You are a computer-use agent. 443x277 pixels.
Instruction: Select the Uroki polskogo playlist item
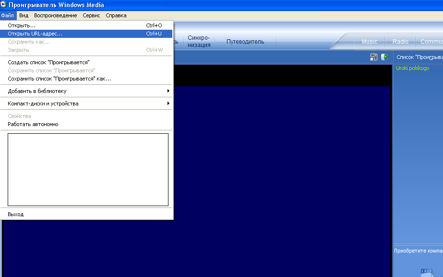click(x=412, y=68)
